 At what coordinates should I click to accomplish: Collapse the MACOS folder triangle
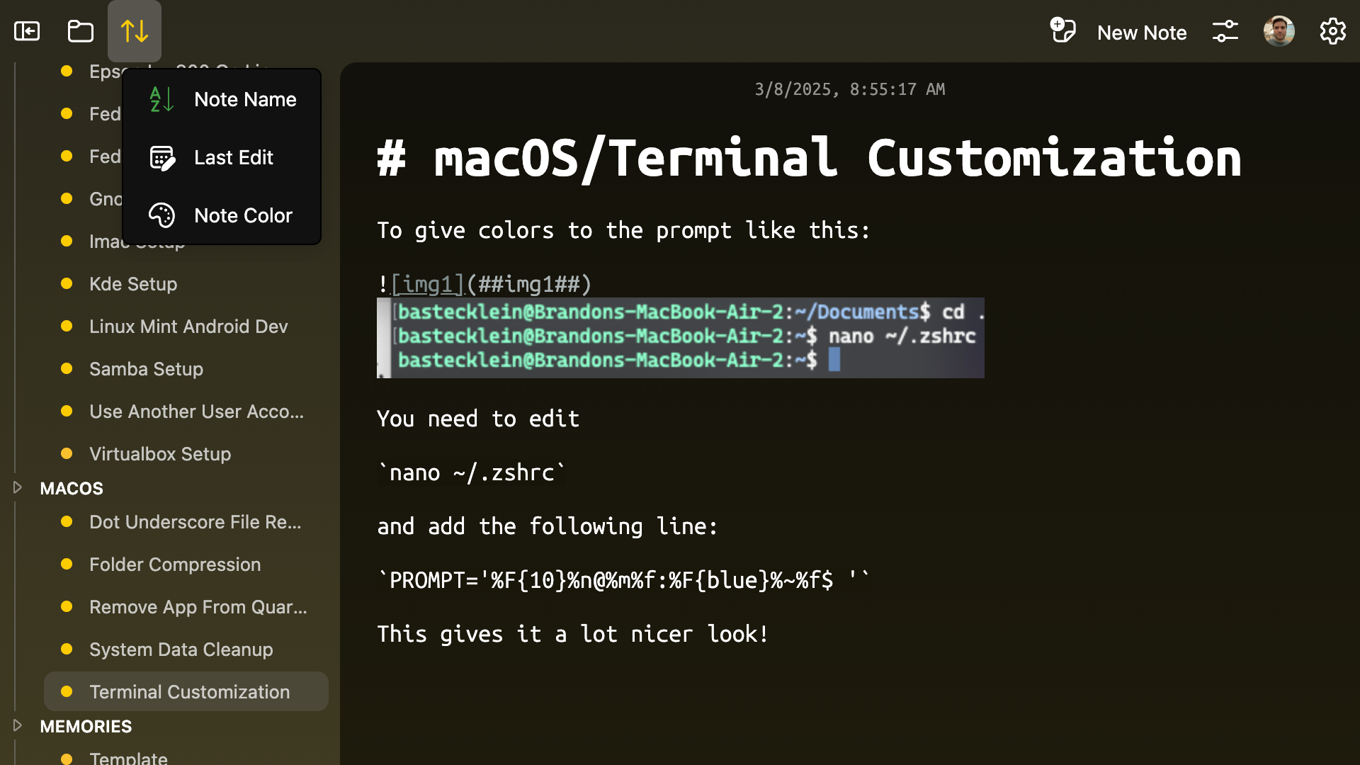pos(18,487)
